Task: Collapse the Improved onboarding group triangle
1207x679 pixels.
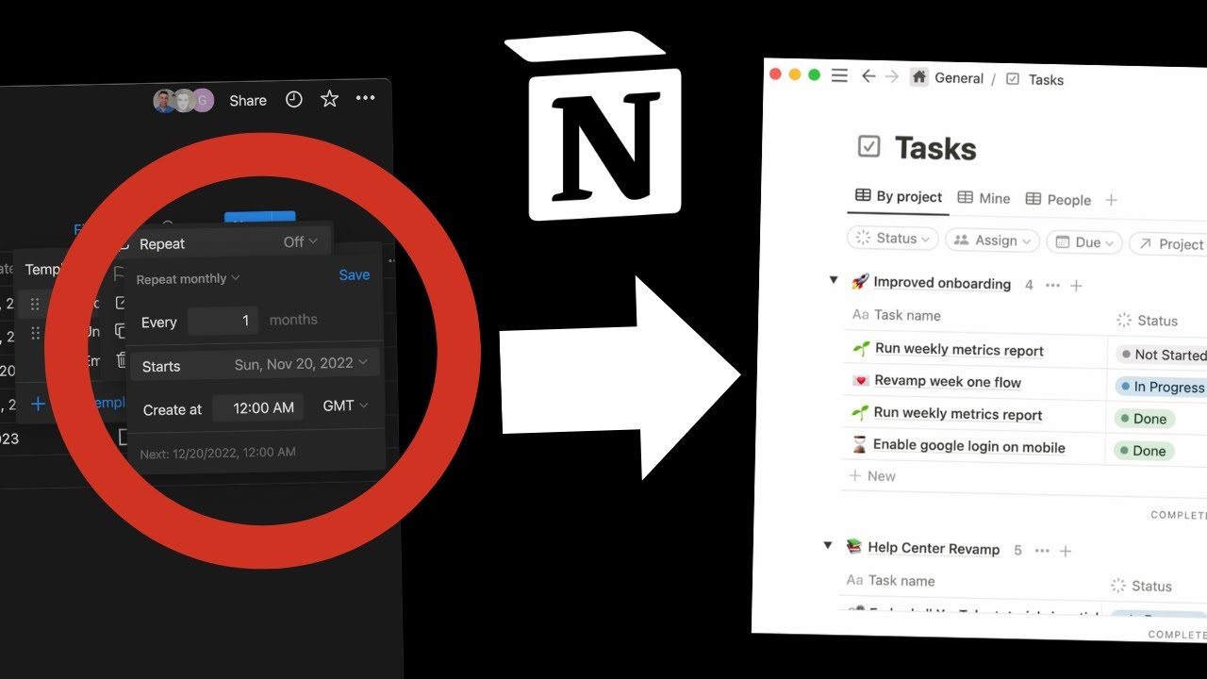Action: (x=833, y=280)
